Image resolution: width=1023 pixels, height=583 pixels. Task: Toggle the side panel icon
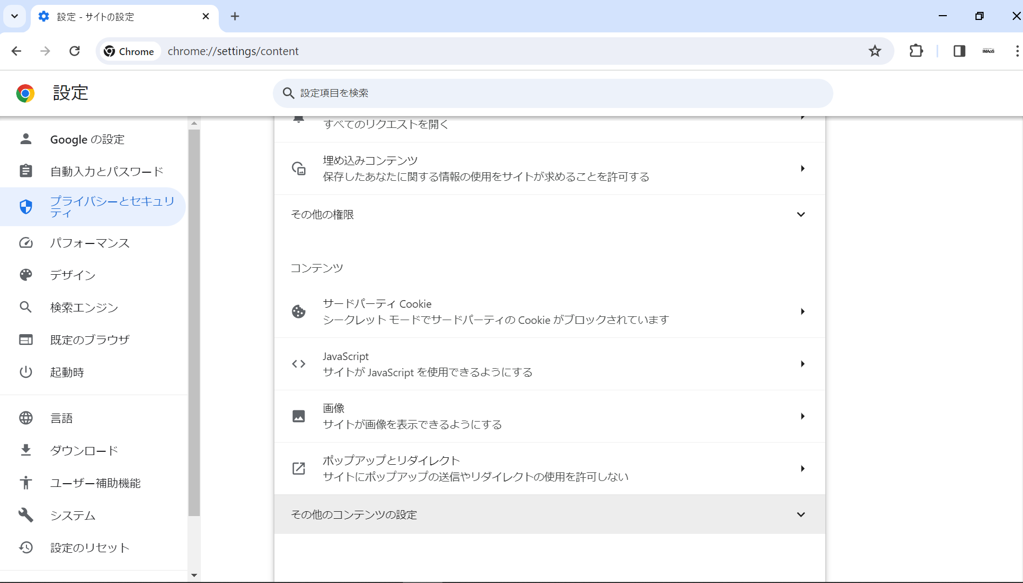pos(959,51)
